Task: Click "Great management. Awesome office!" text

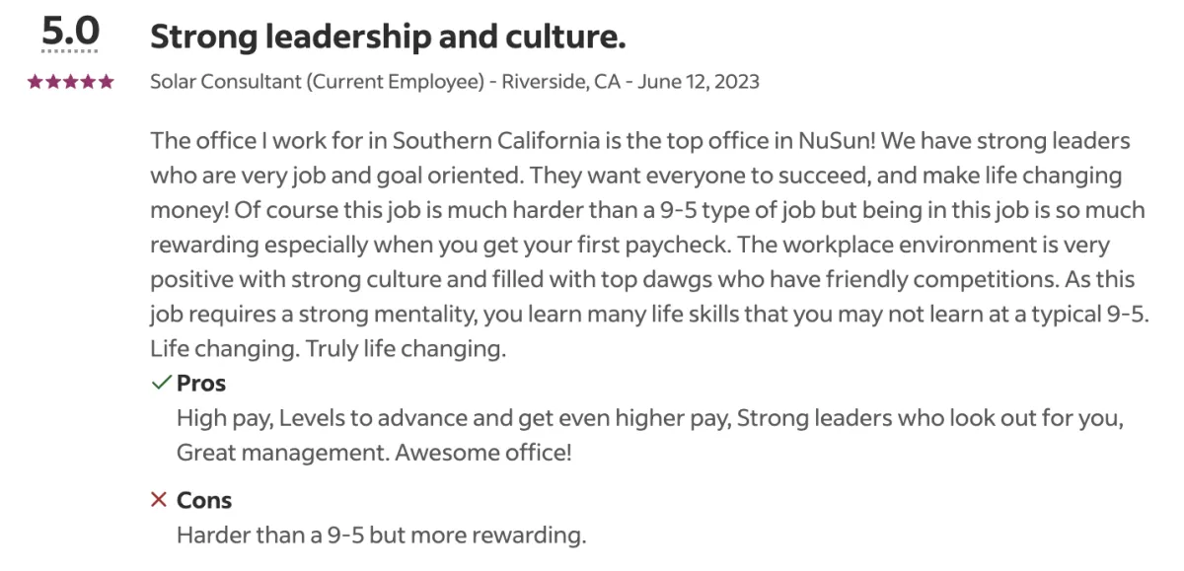Action: point(375,454)
